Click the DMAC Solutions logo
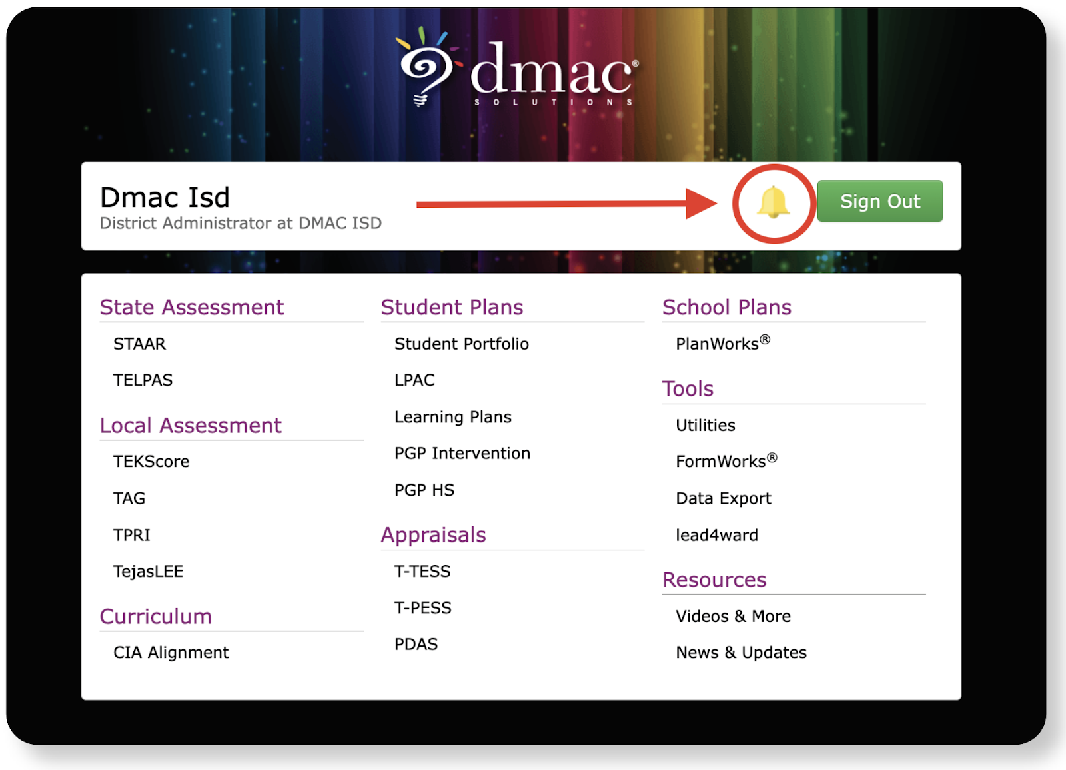 518,67
